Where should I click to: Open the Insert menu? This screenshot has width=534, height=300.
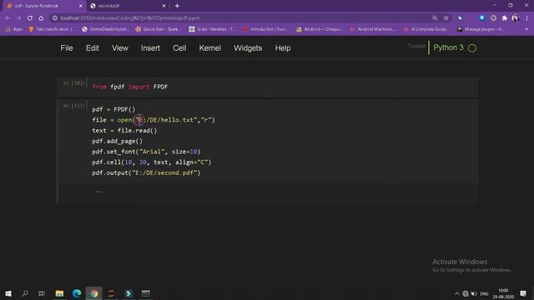pos(150,48)
